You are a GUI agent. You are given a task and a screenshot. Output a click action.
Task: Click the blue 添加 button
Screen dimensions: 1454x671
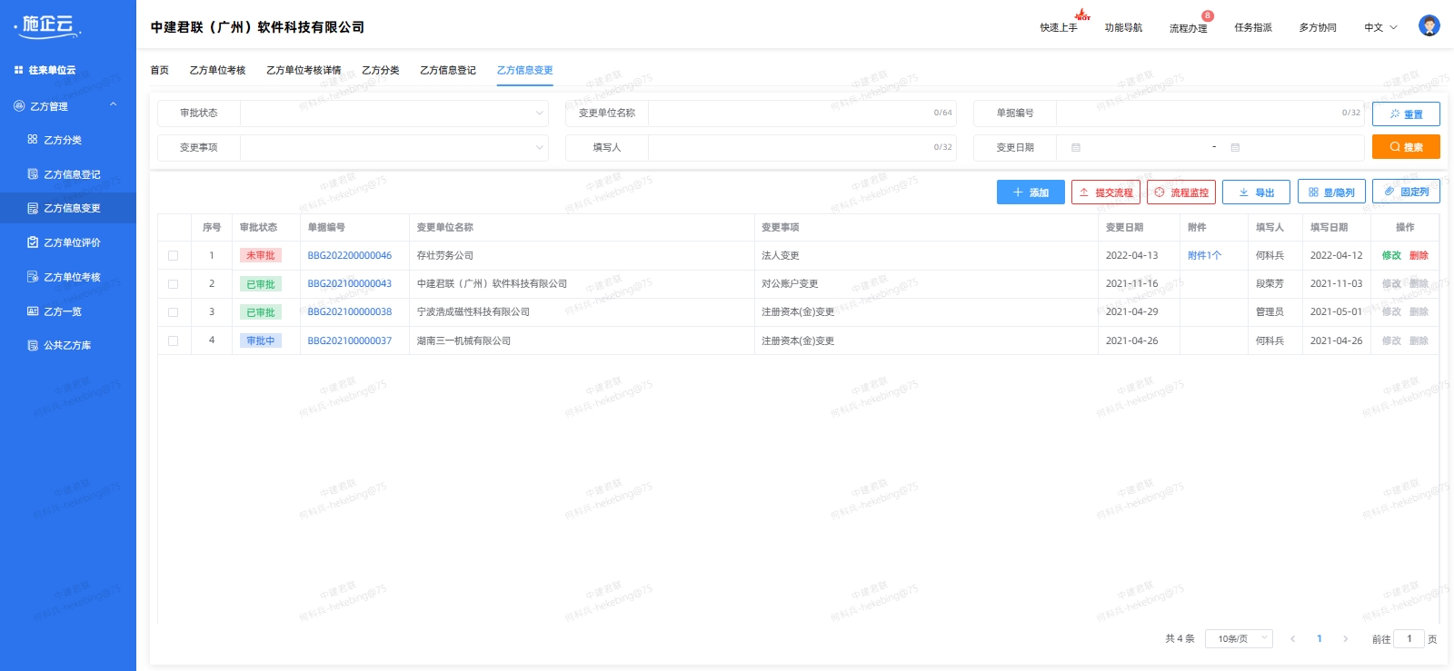tap(1031, 192)
